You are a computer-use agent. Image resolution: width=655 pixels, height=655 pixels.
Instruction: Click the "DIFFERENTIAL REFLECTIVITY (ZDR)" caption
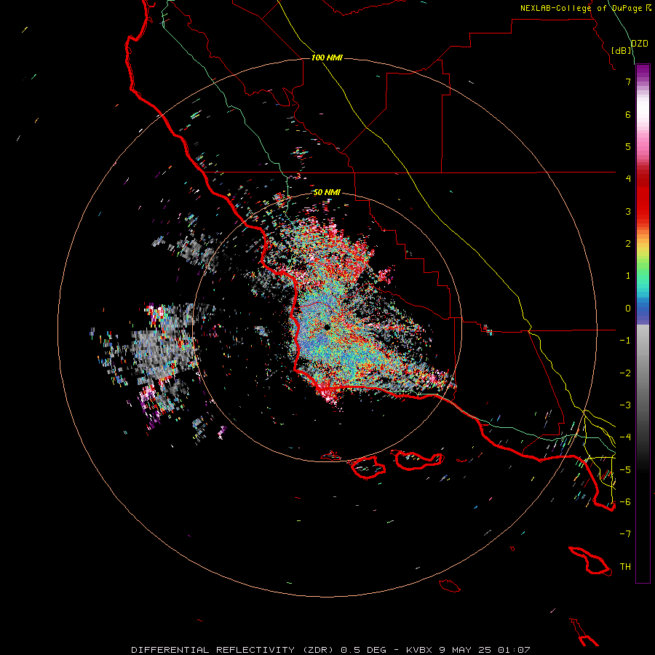(234, 650)
